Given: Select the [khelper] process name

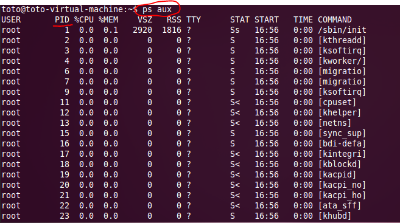Looking at the screenshot, I should [340, 112].
